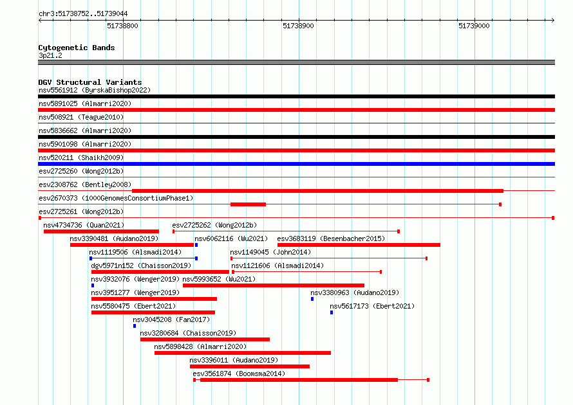This screenshot has width=573, height=405.
Task: Click the blue line under nsv1119506 (Alsmadi2014)
Action: pos(144,258)
